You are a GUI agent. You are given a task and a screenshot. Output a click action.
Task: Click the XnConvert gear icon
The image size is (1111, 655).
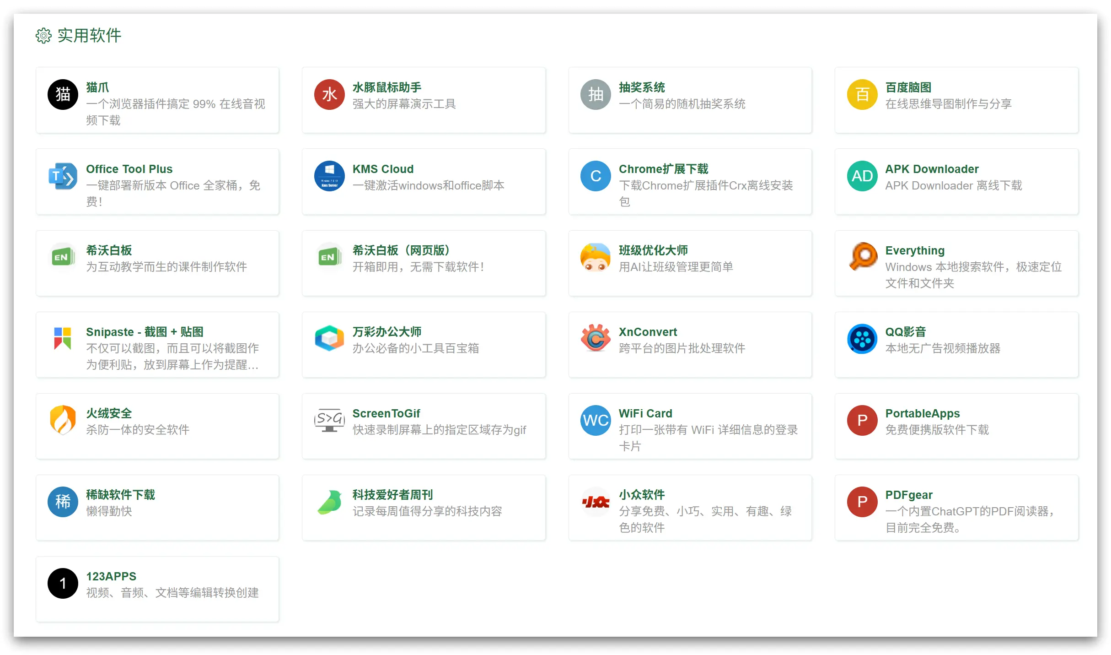pyautogui.click(x=596, y=339)
